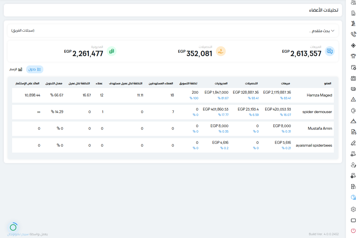
Task: Sort by the العضو column header
Action: (x=328, y=83)
